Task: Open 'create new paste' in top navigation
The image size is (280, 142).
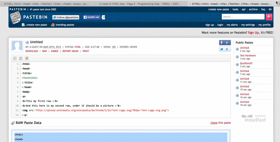Action: [x=218, y=9]
